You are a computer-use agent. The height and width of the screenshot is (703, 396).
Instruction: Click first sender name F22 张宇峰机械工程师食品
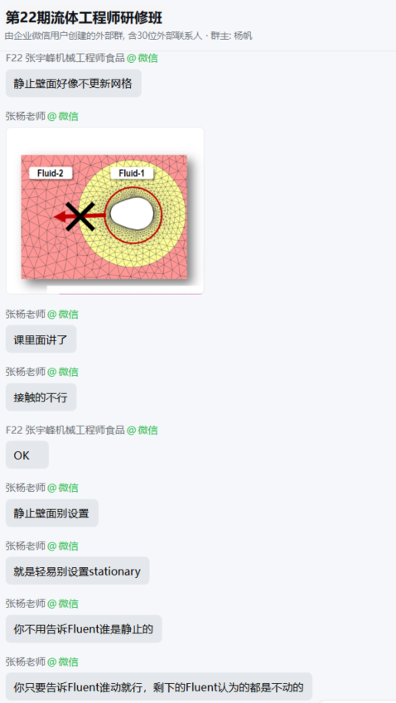[x=65, y=58]
